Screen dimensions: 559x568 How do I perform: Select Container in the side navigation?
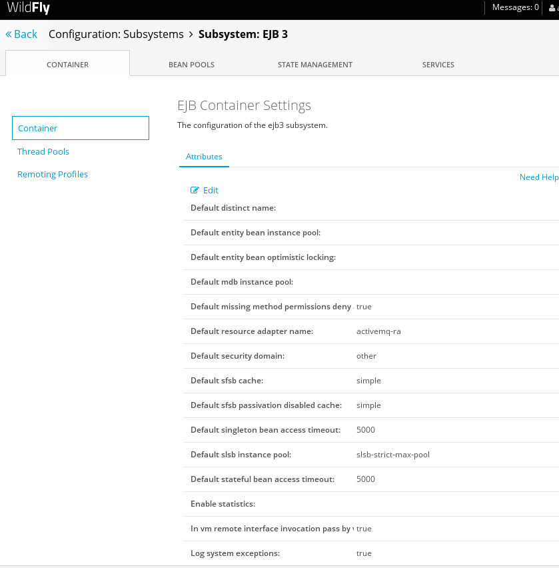(81, 128)
